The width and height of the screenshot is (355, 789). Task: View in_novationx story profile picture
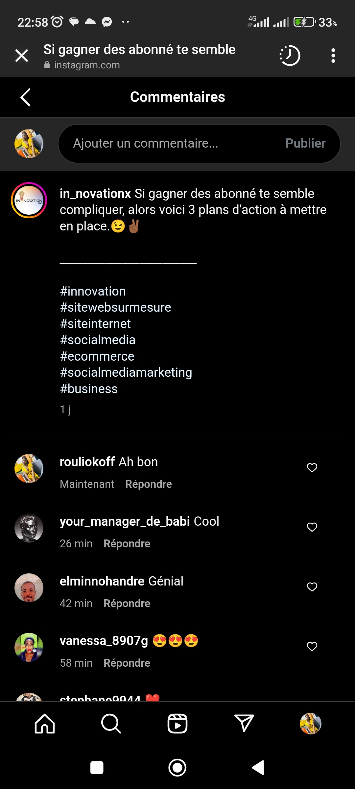click(29, 200)
